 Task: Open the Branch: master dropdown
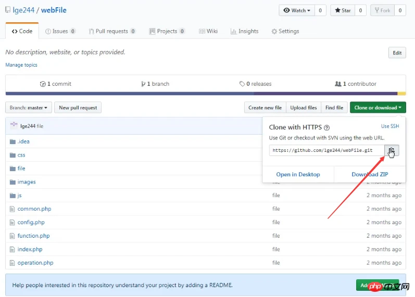[x=29, y=108]
